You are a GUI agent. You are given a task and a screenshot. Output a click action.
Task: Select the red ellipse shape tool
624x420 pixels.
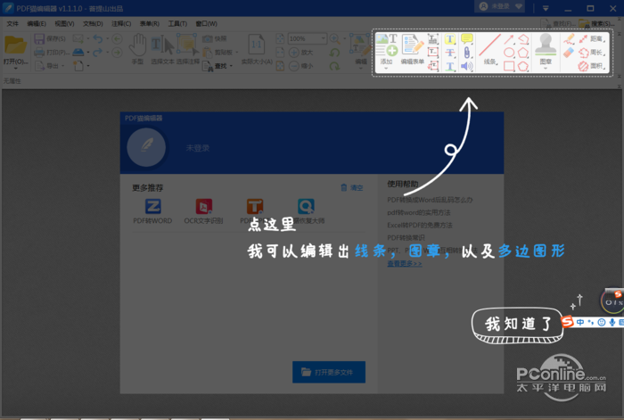(x=509, y=53)
